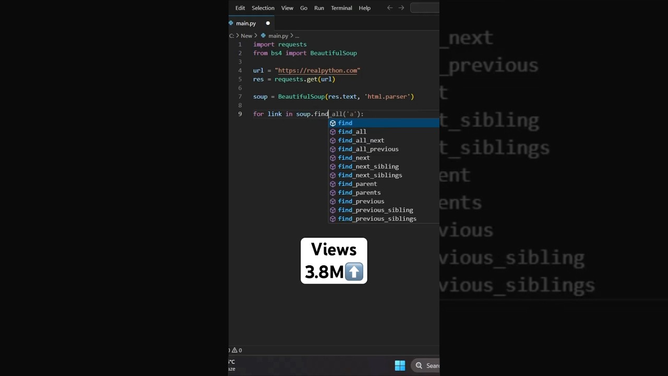Open the Windows Start menu

coord(400,366)
